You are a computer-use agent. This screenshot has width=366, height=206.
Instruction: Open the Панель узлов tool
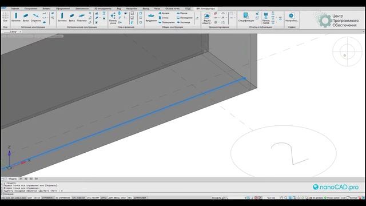point(113,18)
